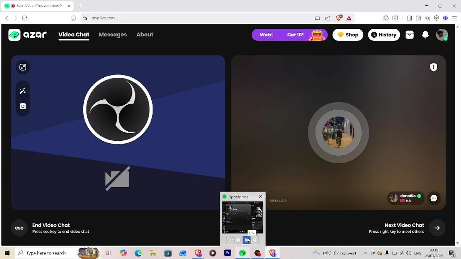This screenshot has width=461, height=259.
Task: Toggle the browser sidebar panel
Action: (x=409, y=18)
